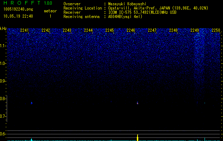Click the HROFFT title text

tap(22, 3)
